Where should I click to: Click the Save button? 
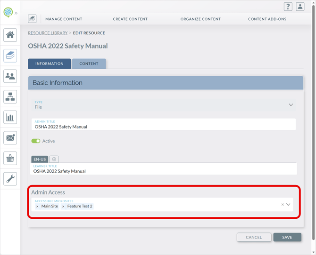pyautogui.click(x=287, y=237)
